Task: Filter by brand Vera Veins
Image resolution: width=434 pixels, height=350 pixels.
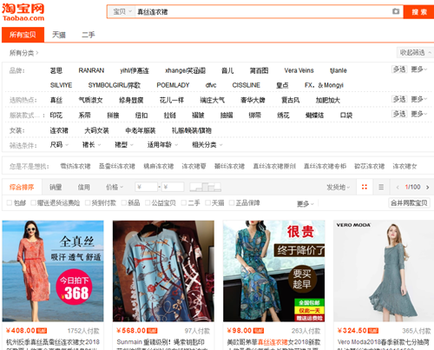Action: (x=299, y=70)
